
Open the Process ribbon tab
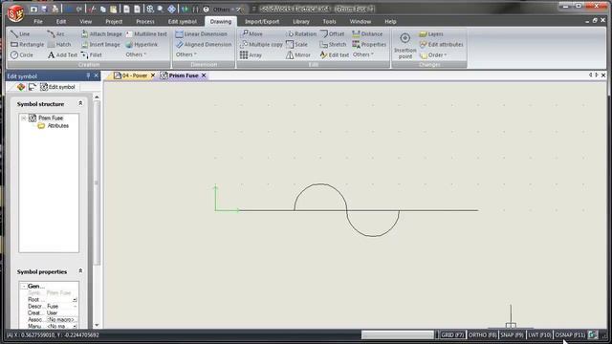coord(145,21)
